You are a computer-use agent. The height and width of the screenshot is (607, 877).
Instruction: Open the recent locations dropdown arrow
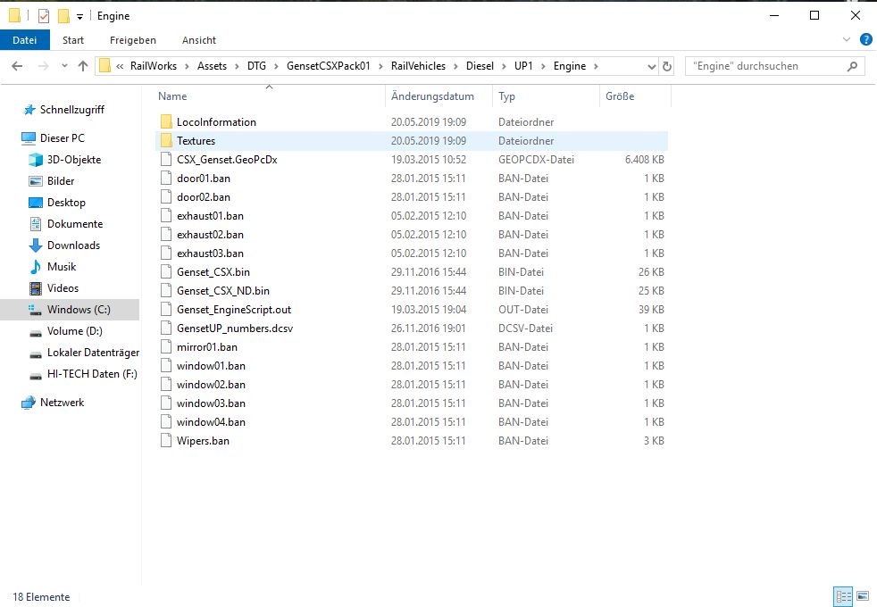point(63,67)
